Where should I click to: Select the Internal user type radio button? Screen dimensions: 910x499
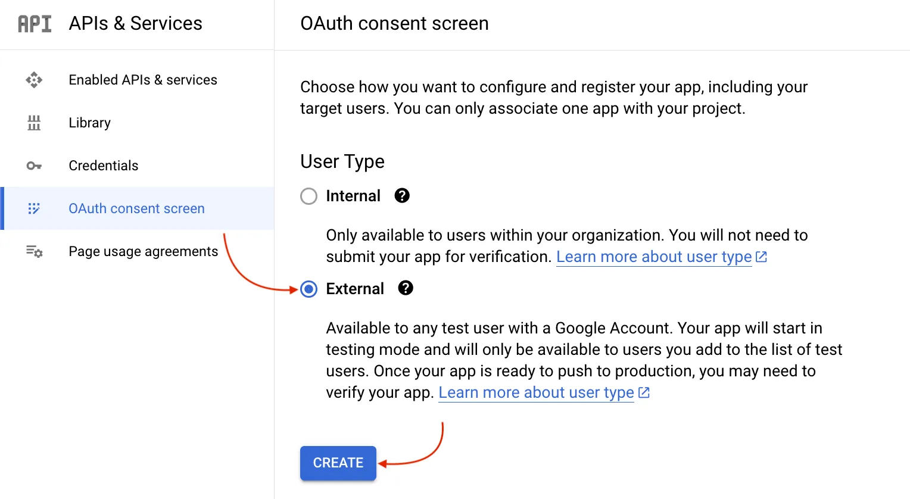point(308,196)
